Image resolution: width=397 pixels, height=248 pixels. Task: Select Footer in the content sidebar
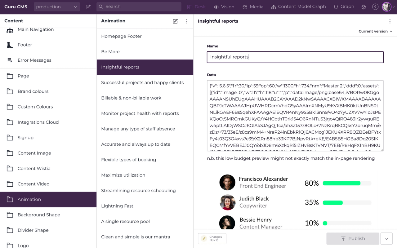[25, 45]
